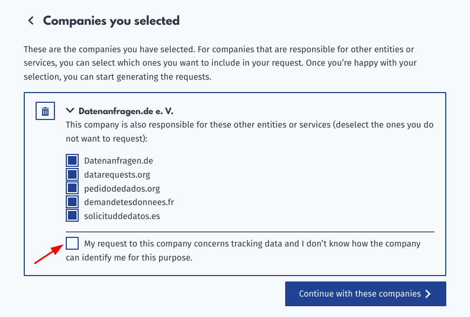Viewport: 470px width, 317px height.
Task: Click the right arrow on the Continue button
Action: point(428,294)
